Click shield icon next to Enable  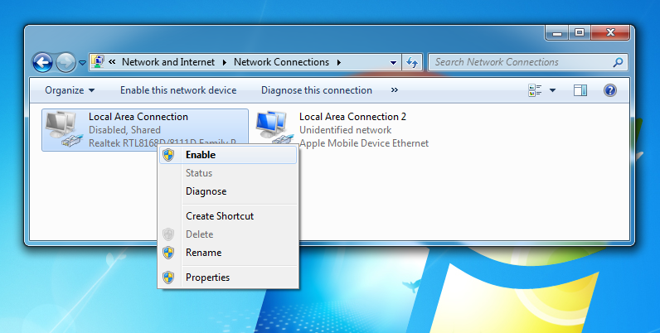[168, 155]
